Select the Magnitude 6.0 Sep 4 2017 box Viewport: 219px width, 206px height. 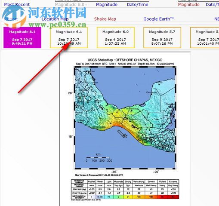[116, 37]
